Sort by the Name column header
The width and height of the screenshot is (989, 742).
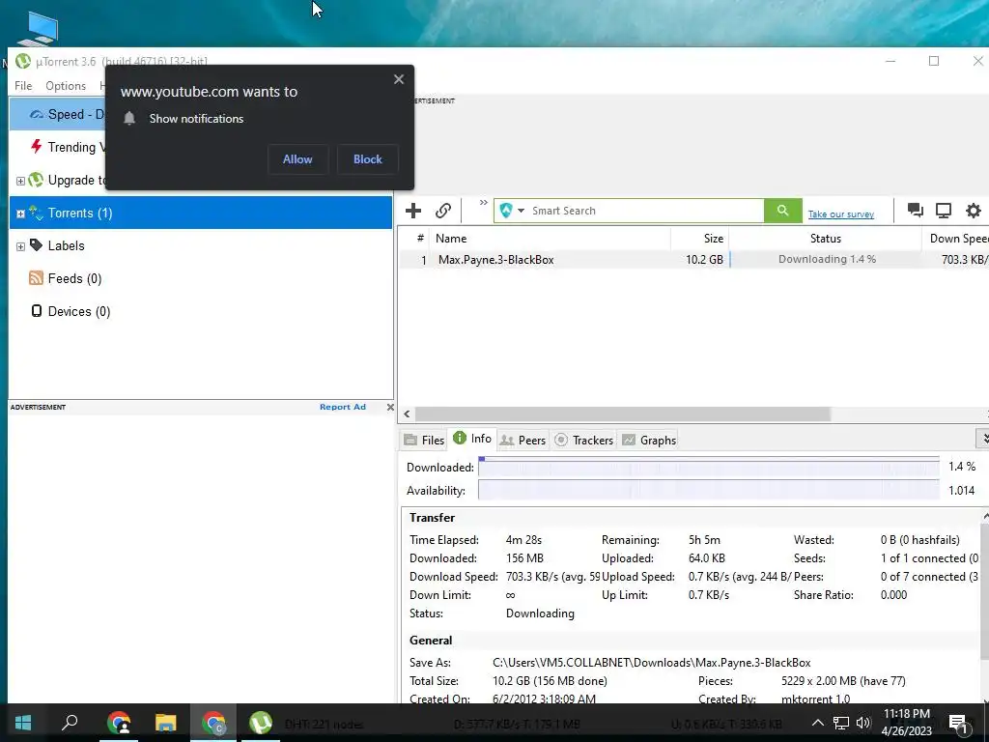coord(550,239)
